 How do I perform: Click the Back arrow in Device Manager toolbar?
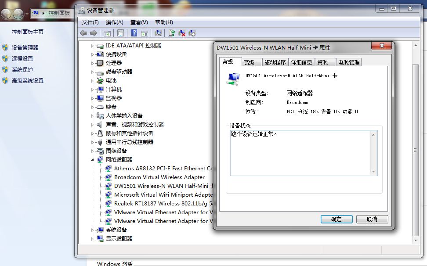(83, 33)
